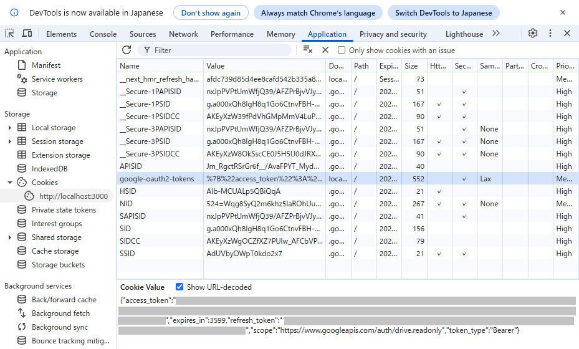Toggle the device toolbar icon
579x349 pixels.
27,34
